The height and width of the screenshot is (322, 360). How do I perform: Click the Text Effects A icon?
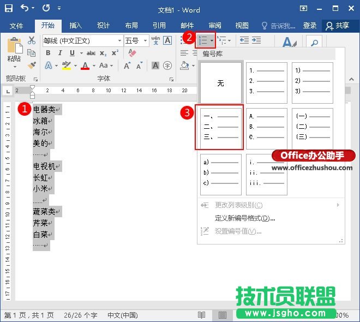pyautogui.click(x=49, y=65)
